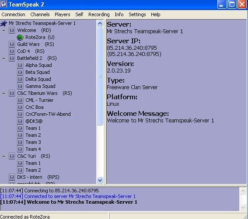Select the C&C Yuri (RS) channel name
248x219 pixels.
pos(34,156)
